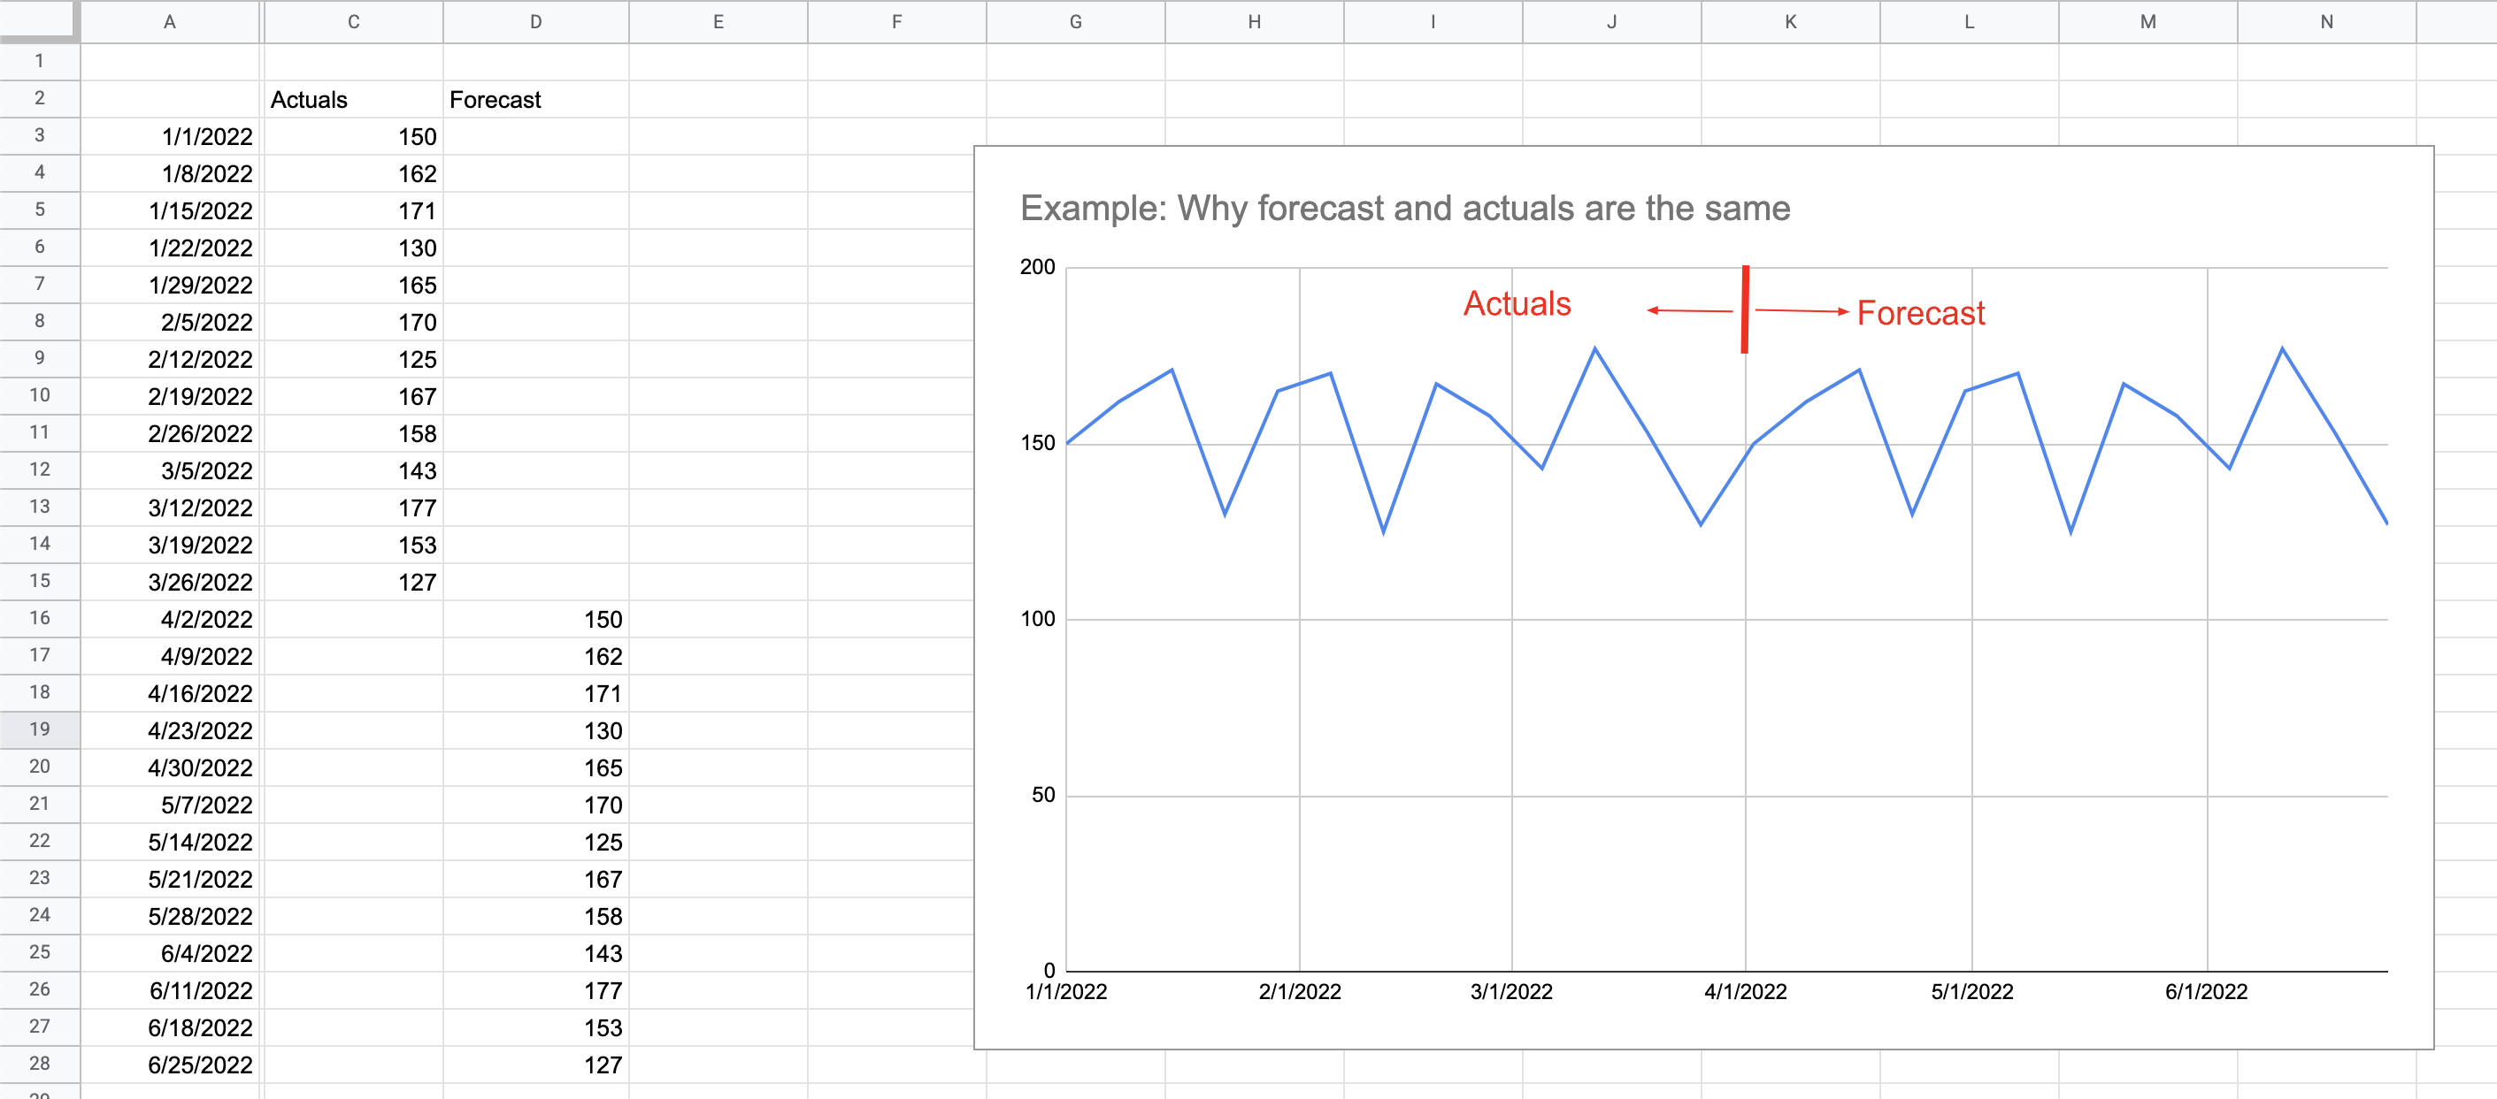Click the chart title text
2497x1099 pixels.
1405,206
